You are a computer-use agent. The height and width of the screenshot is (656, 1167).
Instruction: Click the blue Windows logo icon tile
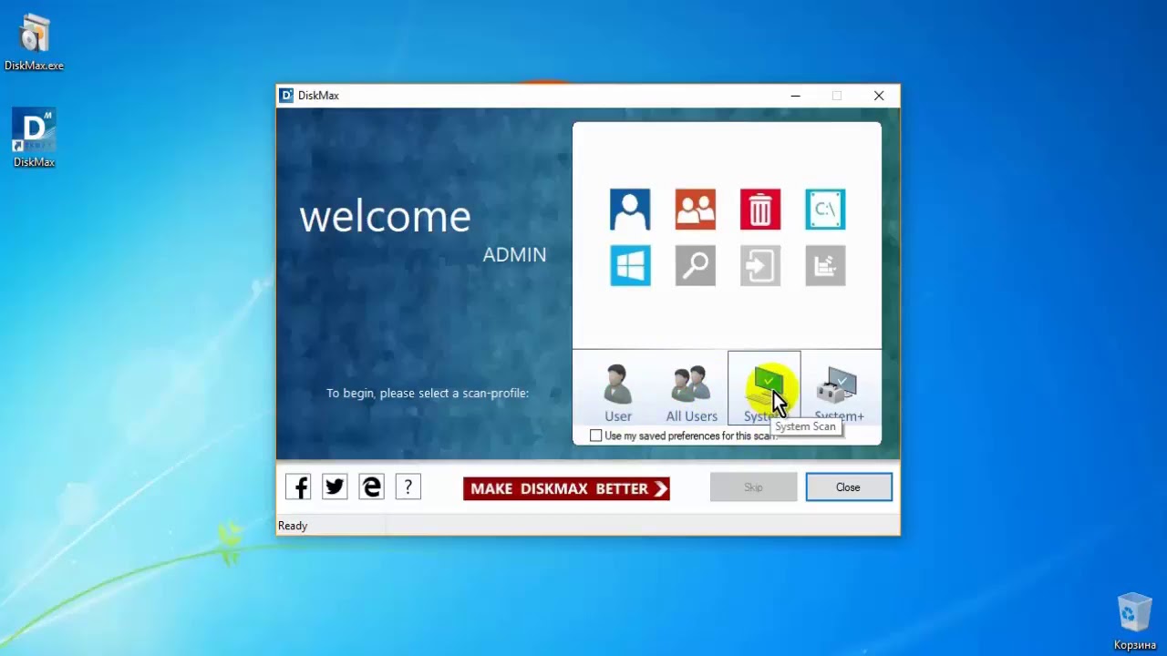[630, 265]
